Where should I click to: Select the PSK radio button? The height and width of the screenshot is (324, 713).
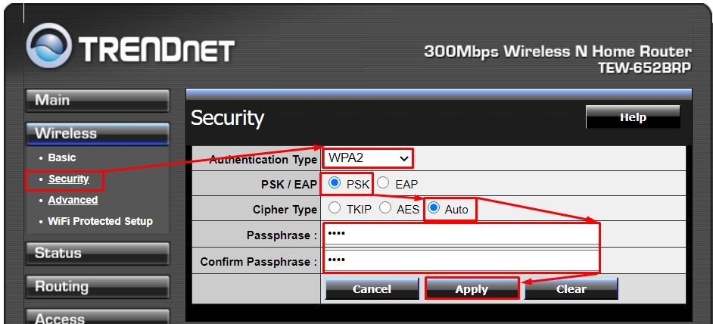(335, 183)
